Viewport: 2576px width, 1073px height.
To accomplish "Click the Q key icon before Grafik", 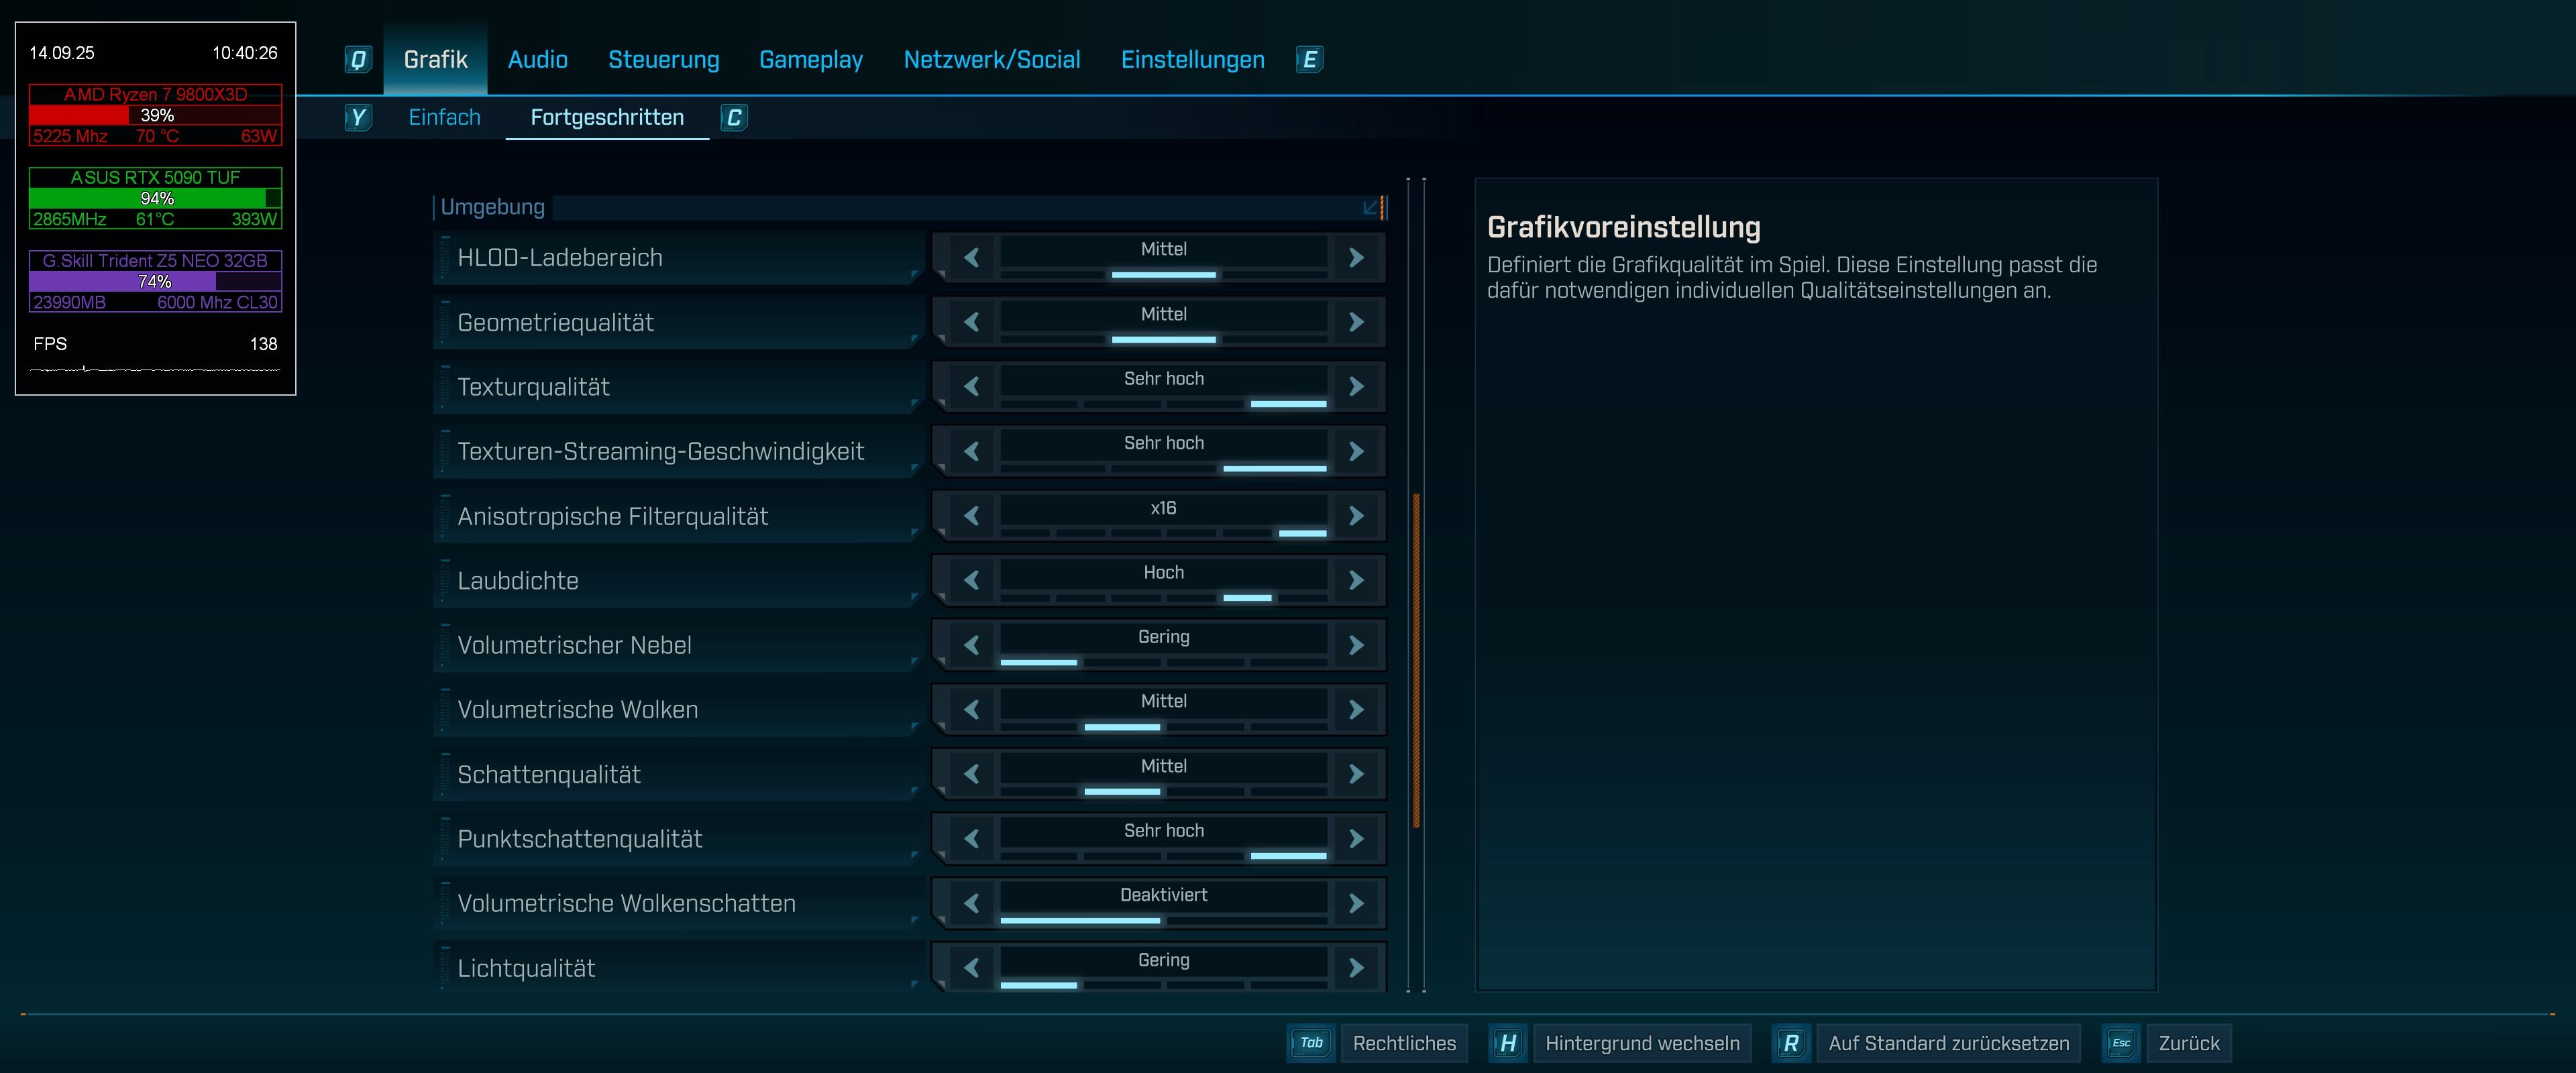I will (358, 60).
